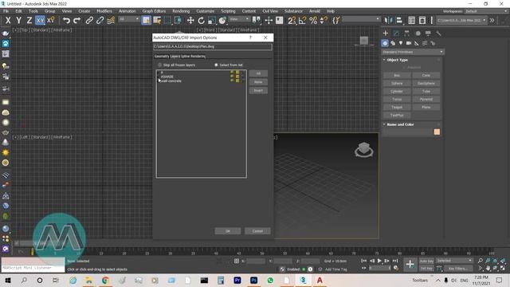Screen dimensions: 510x287
Task: Toggle the Angle Snap icon
Action: point(303,21)
